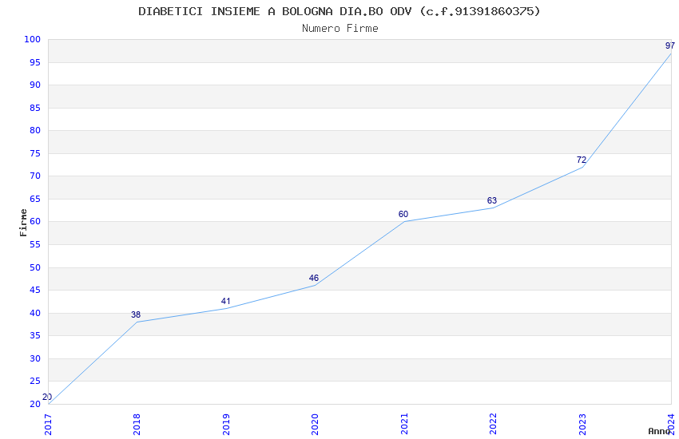Select the data label 46 for 2020
The width and height of the screenshot is (679, 439).
pos(314,278)
